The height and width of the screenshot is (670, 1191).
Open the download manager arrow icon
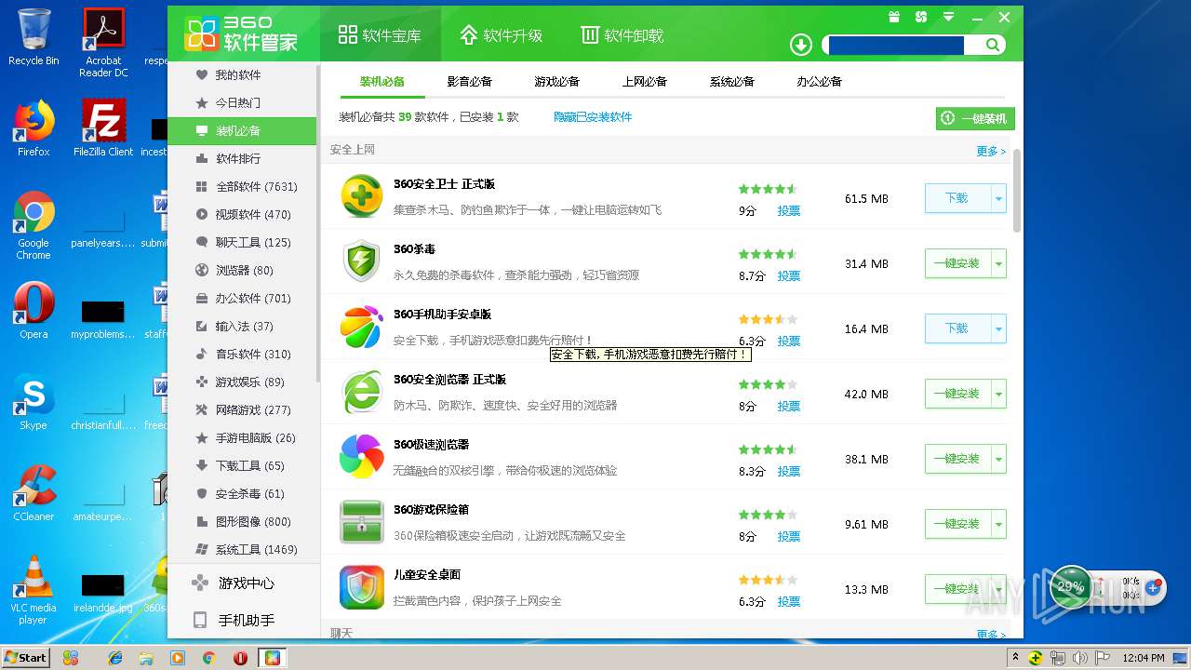[x=800, y=45]
